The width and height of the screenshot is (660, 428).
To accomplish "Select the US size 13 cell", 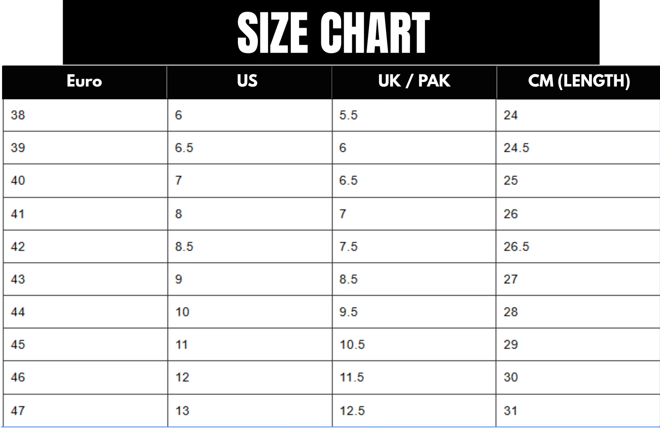I will tap(182, 411).
